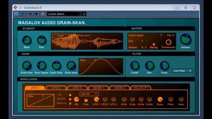212x119 pixels.
Task: Adjust the Grain Disp knob
Action: tap(56, 65)
